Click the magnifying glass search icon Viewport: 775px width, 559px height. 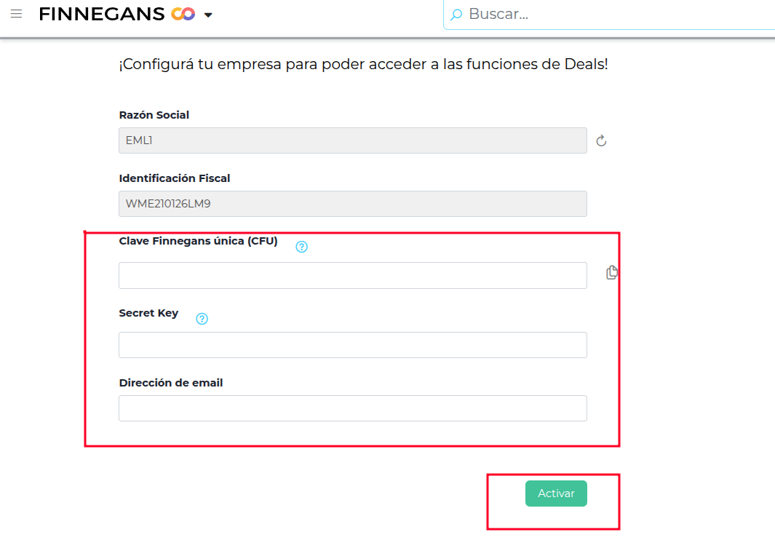tap(456, 15)
